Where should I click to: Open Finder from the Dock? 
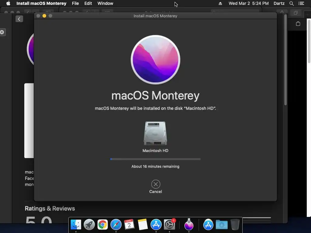pyautogui.click(x=76, y=225)
